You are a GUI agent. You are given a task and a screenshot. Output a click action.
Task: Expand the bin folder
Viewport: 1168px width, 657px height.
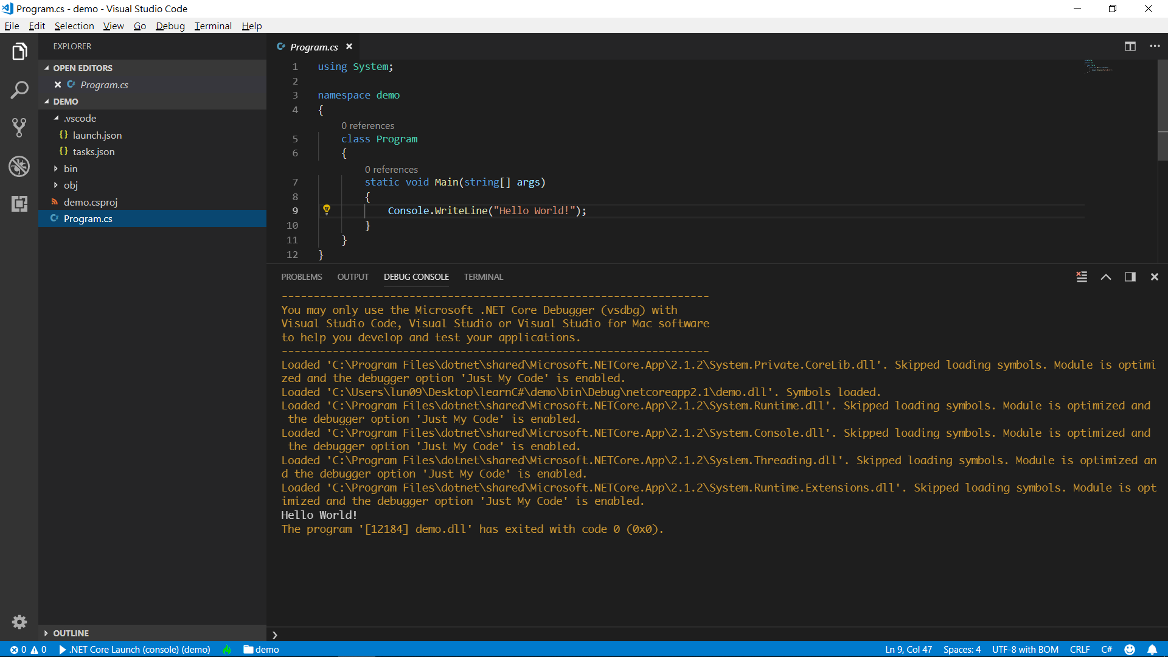[x=71, y=169]
